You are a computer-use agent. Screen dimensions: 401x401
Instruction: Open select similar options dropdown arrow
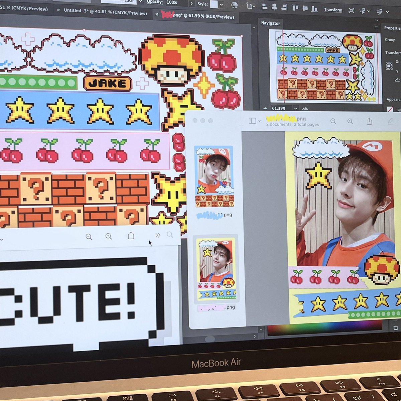[x=369, y=11]
